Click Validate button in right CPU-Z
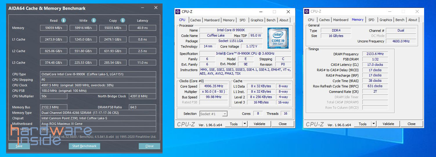The width and height of the screenshot is (436, 157). (x=388, y=124)
